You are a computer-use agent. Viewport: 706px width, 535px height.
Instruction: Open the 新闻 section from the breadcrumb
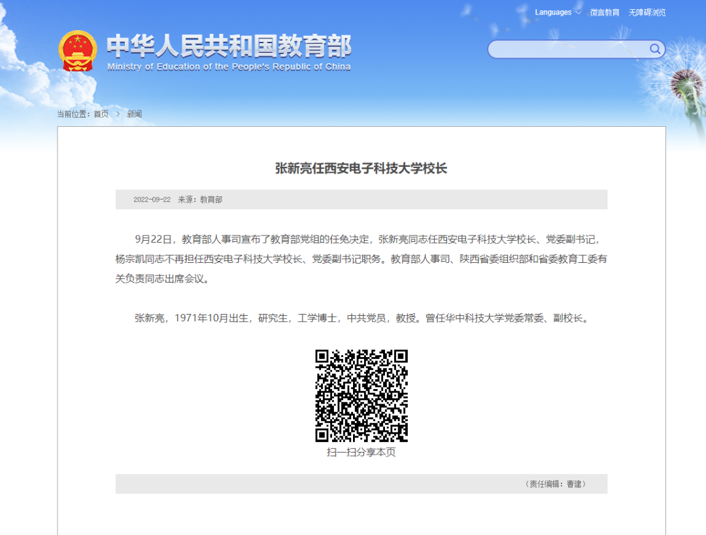(x=135, y=114)
